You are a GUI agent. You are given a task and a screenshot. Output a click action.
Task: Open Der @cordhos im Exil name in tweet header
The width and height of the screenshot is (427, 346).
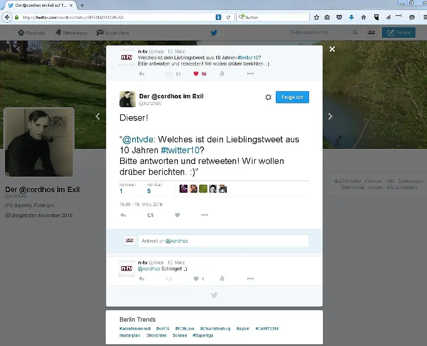(x=171, y=96)
